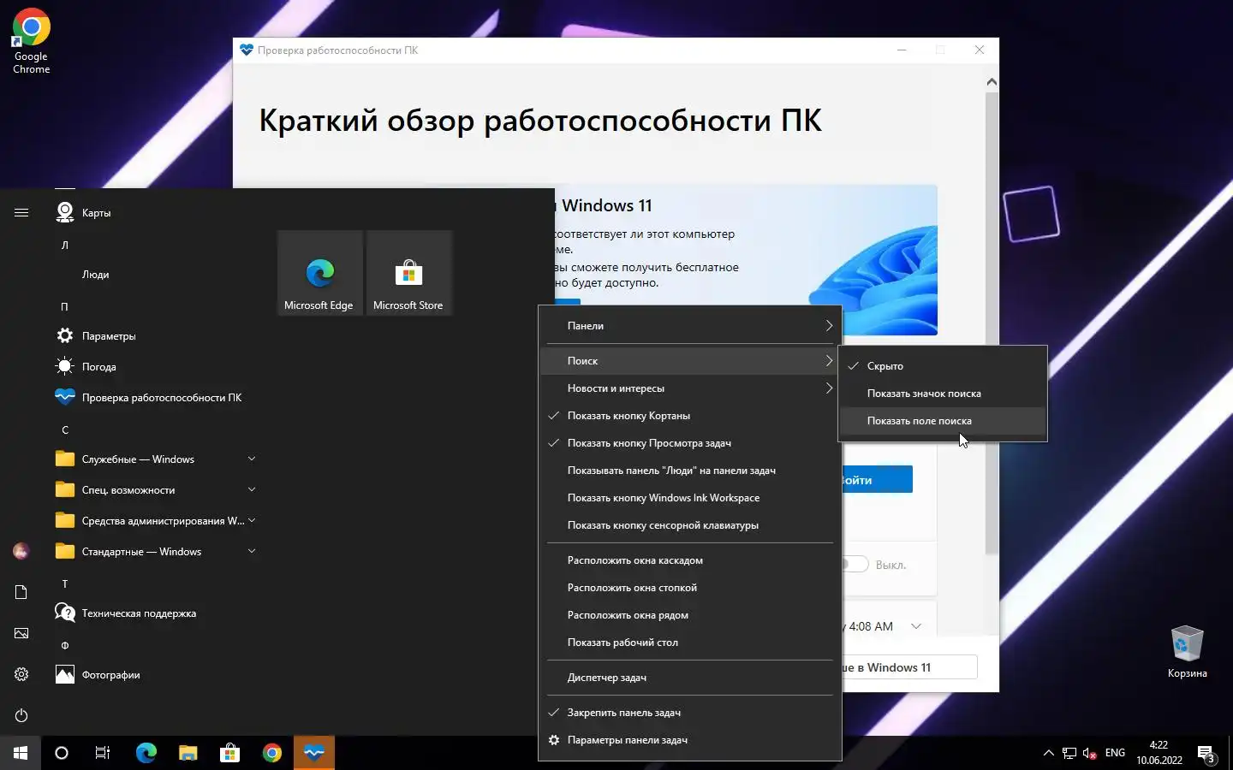Open Техническая поддержка app
The image size is (1233, 770).
[156, 613]
